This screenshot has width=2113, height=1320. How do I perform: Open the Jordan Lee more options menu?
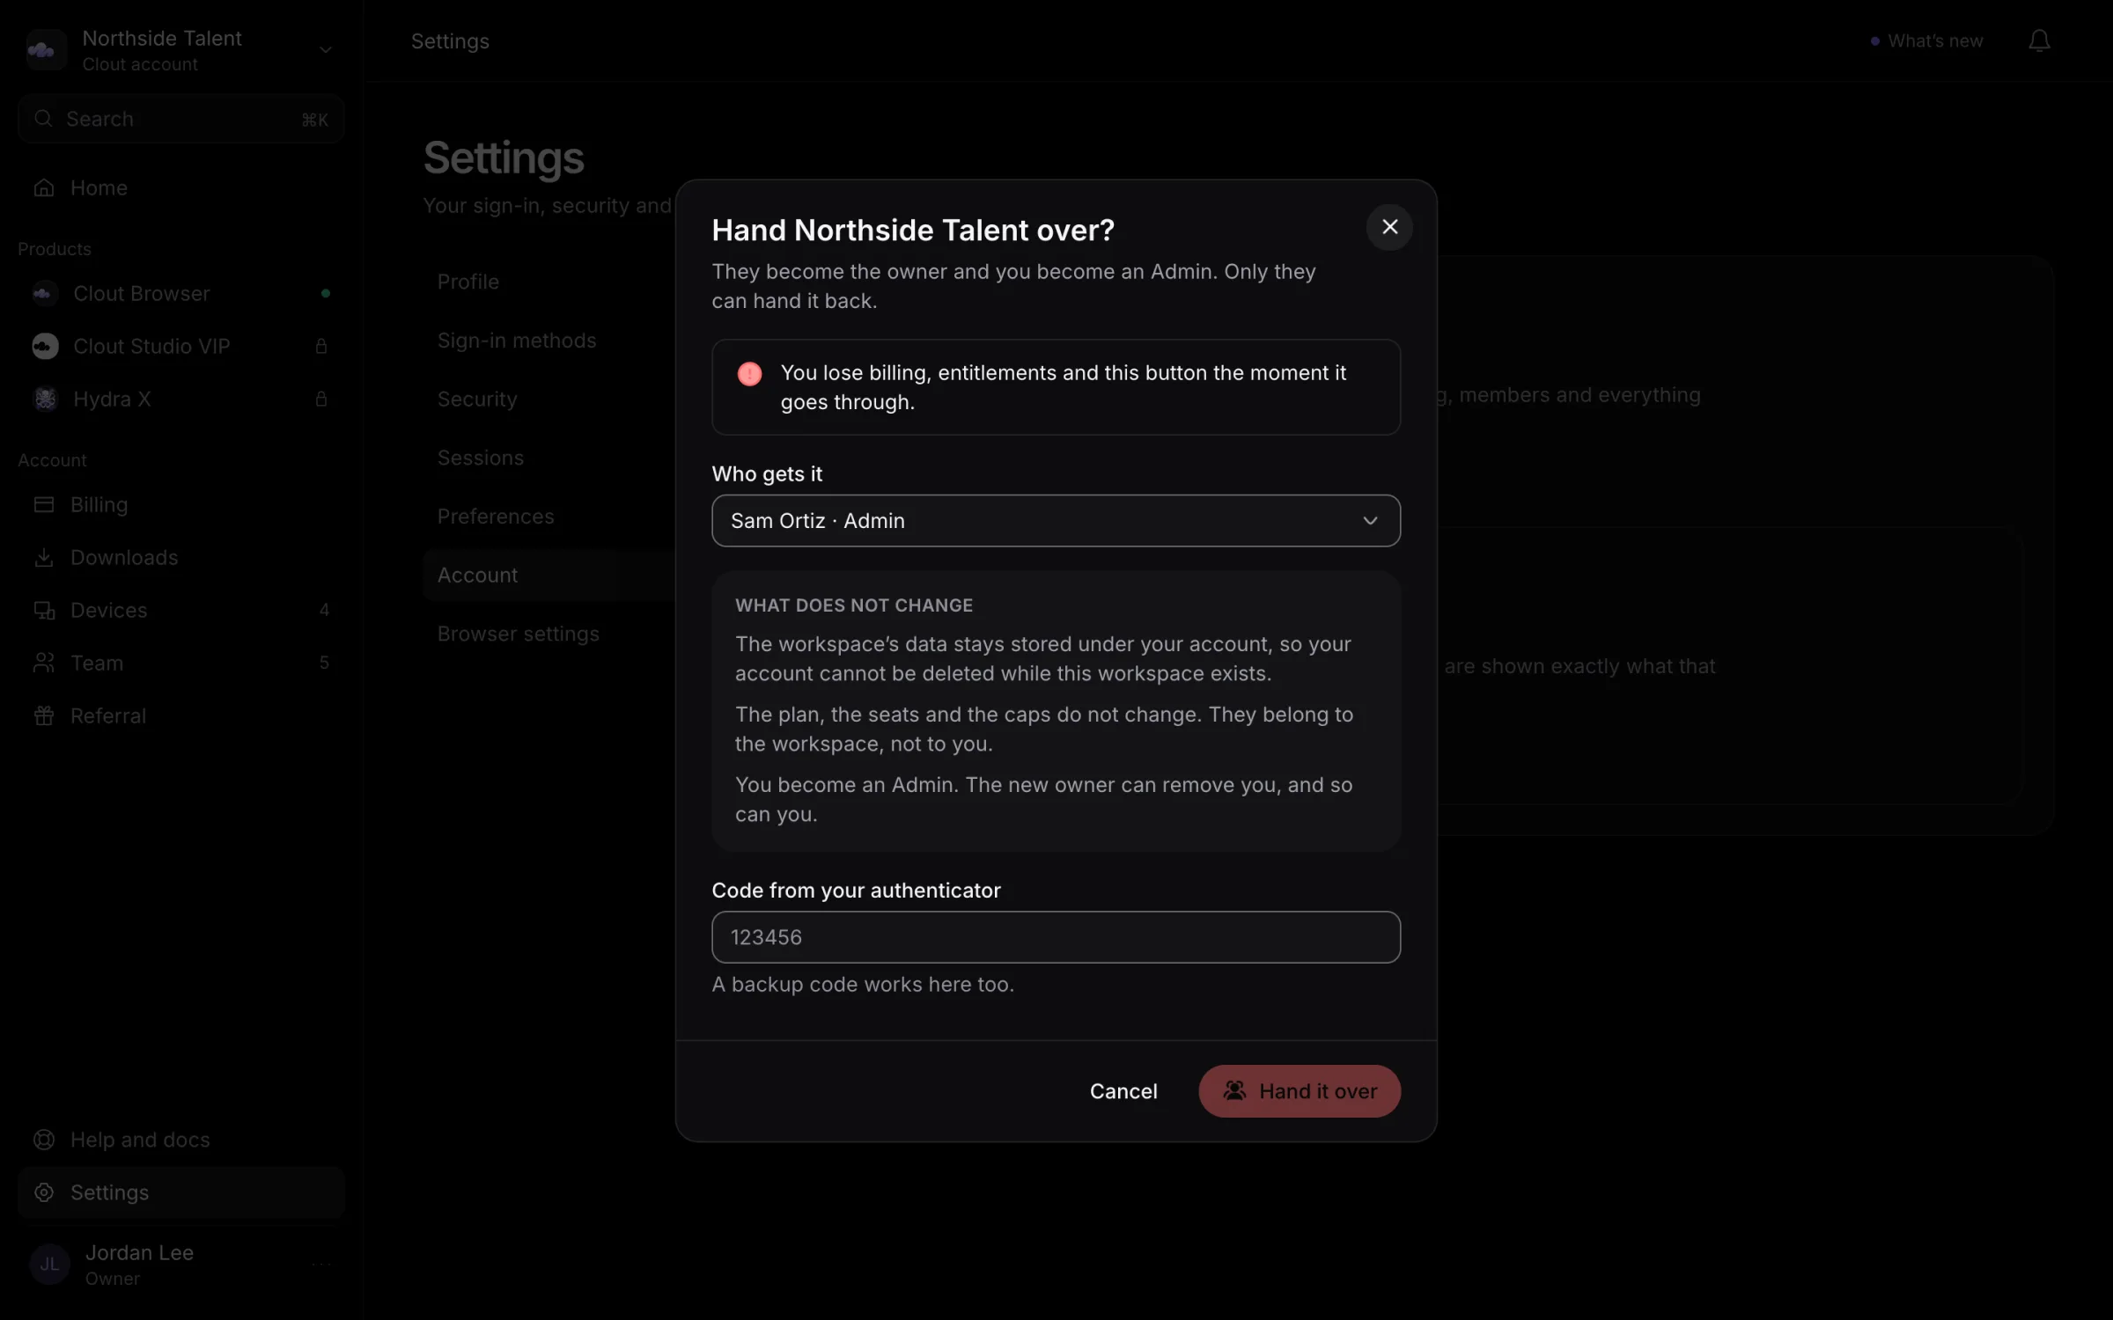pos(321,1265)
